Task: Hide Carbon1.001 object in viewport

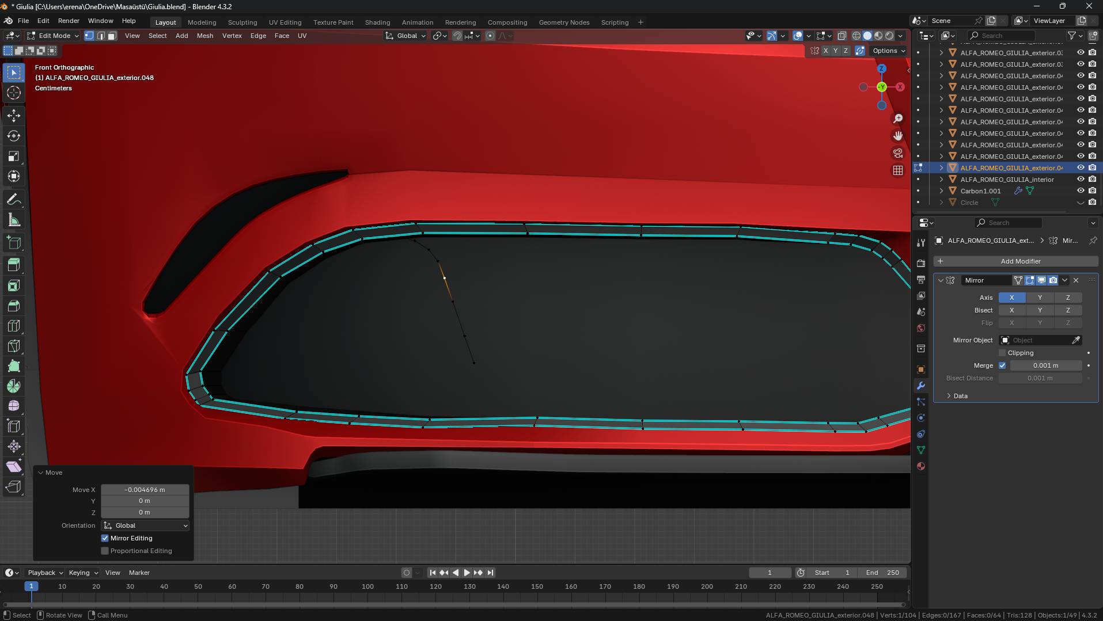Action: click(1081, 191)
